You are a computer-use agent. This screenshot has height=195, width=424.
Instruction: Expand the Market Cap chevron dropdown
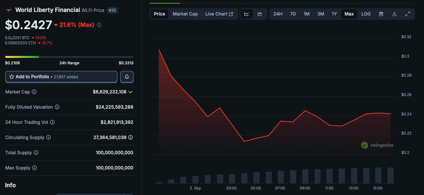click(130, 92)
